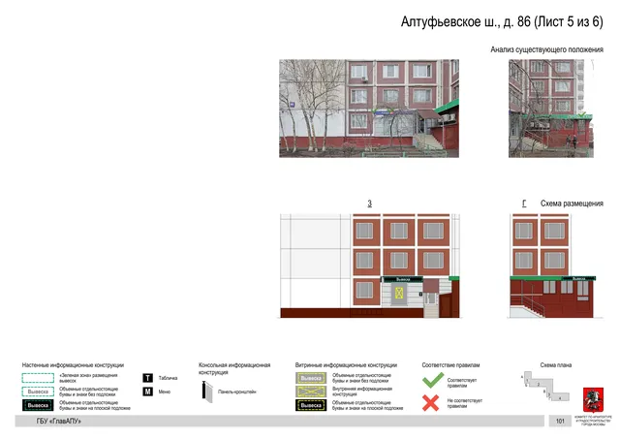This screenshot has width=620, height=439.
Task: Click the green dashed 'Зеленая зона' legend box
Action: point(38,378)
